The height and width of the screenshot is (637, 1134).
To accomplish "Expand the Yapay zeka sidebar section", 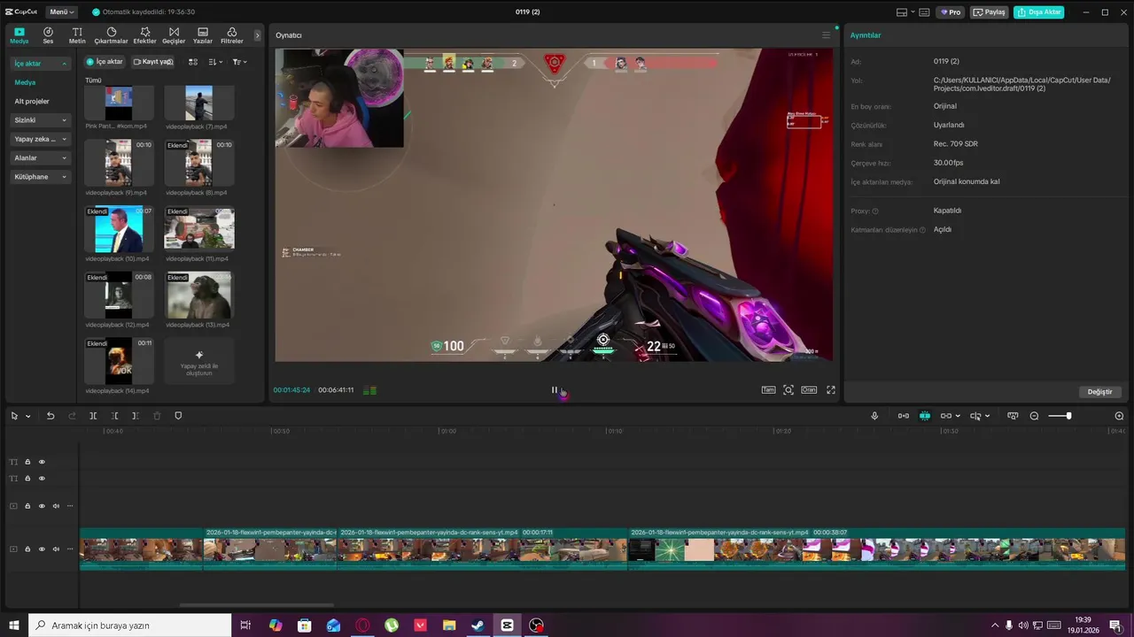I will point(41,139).
